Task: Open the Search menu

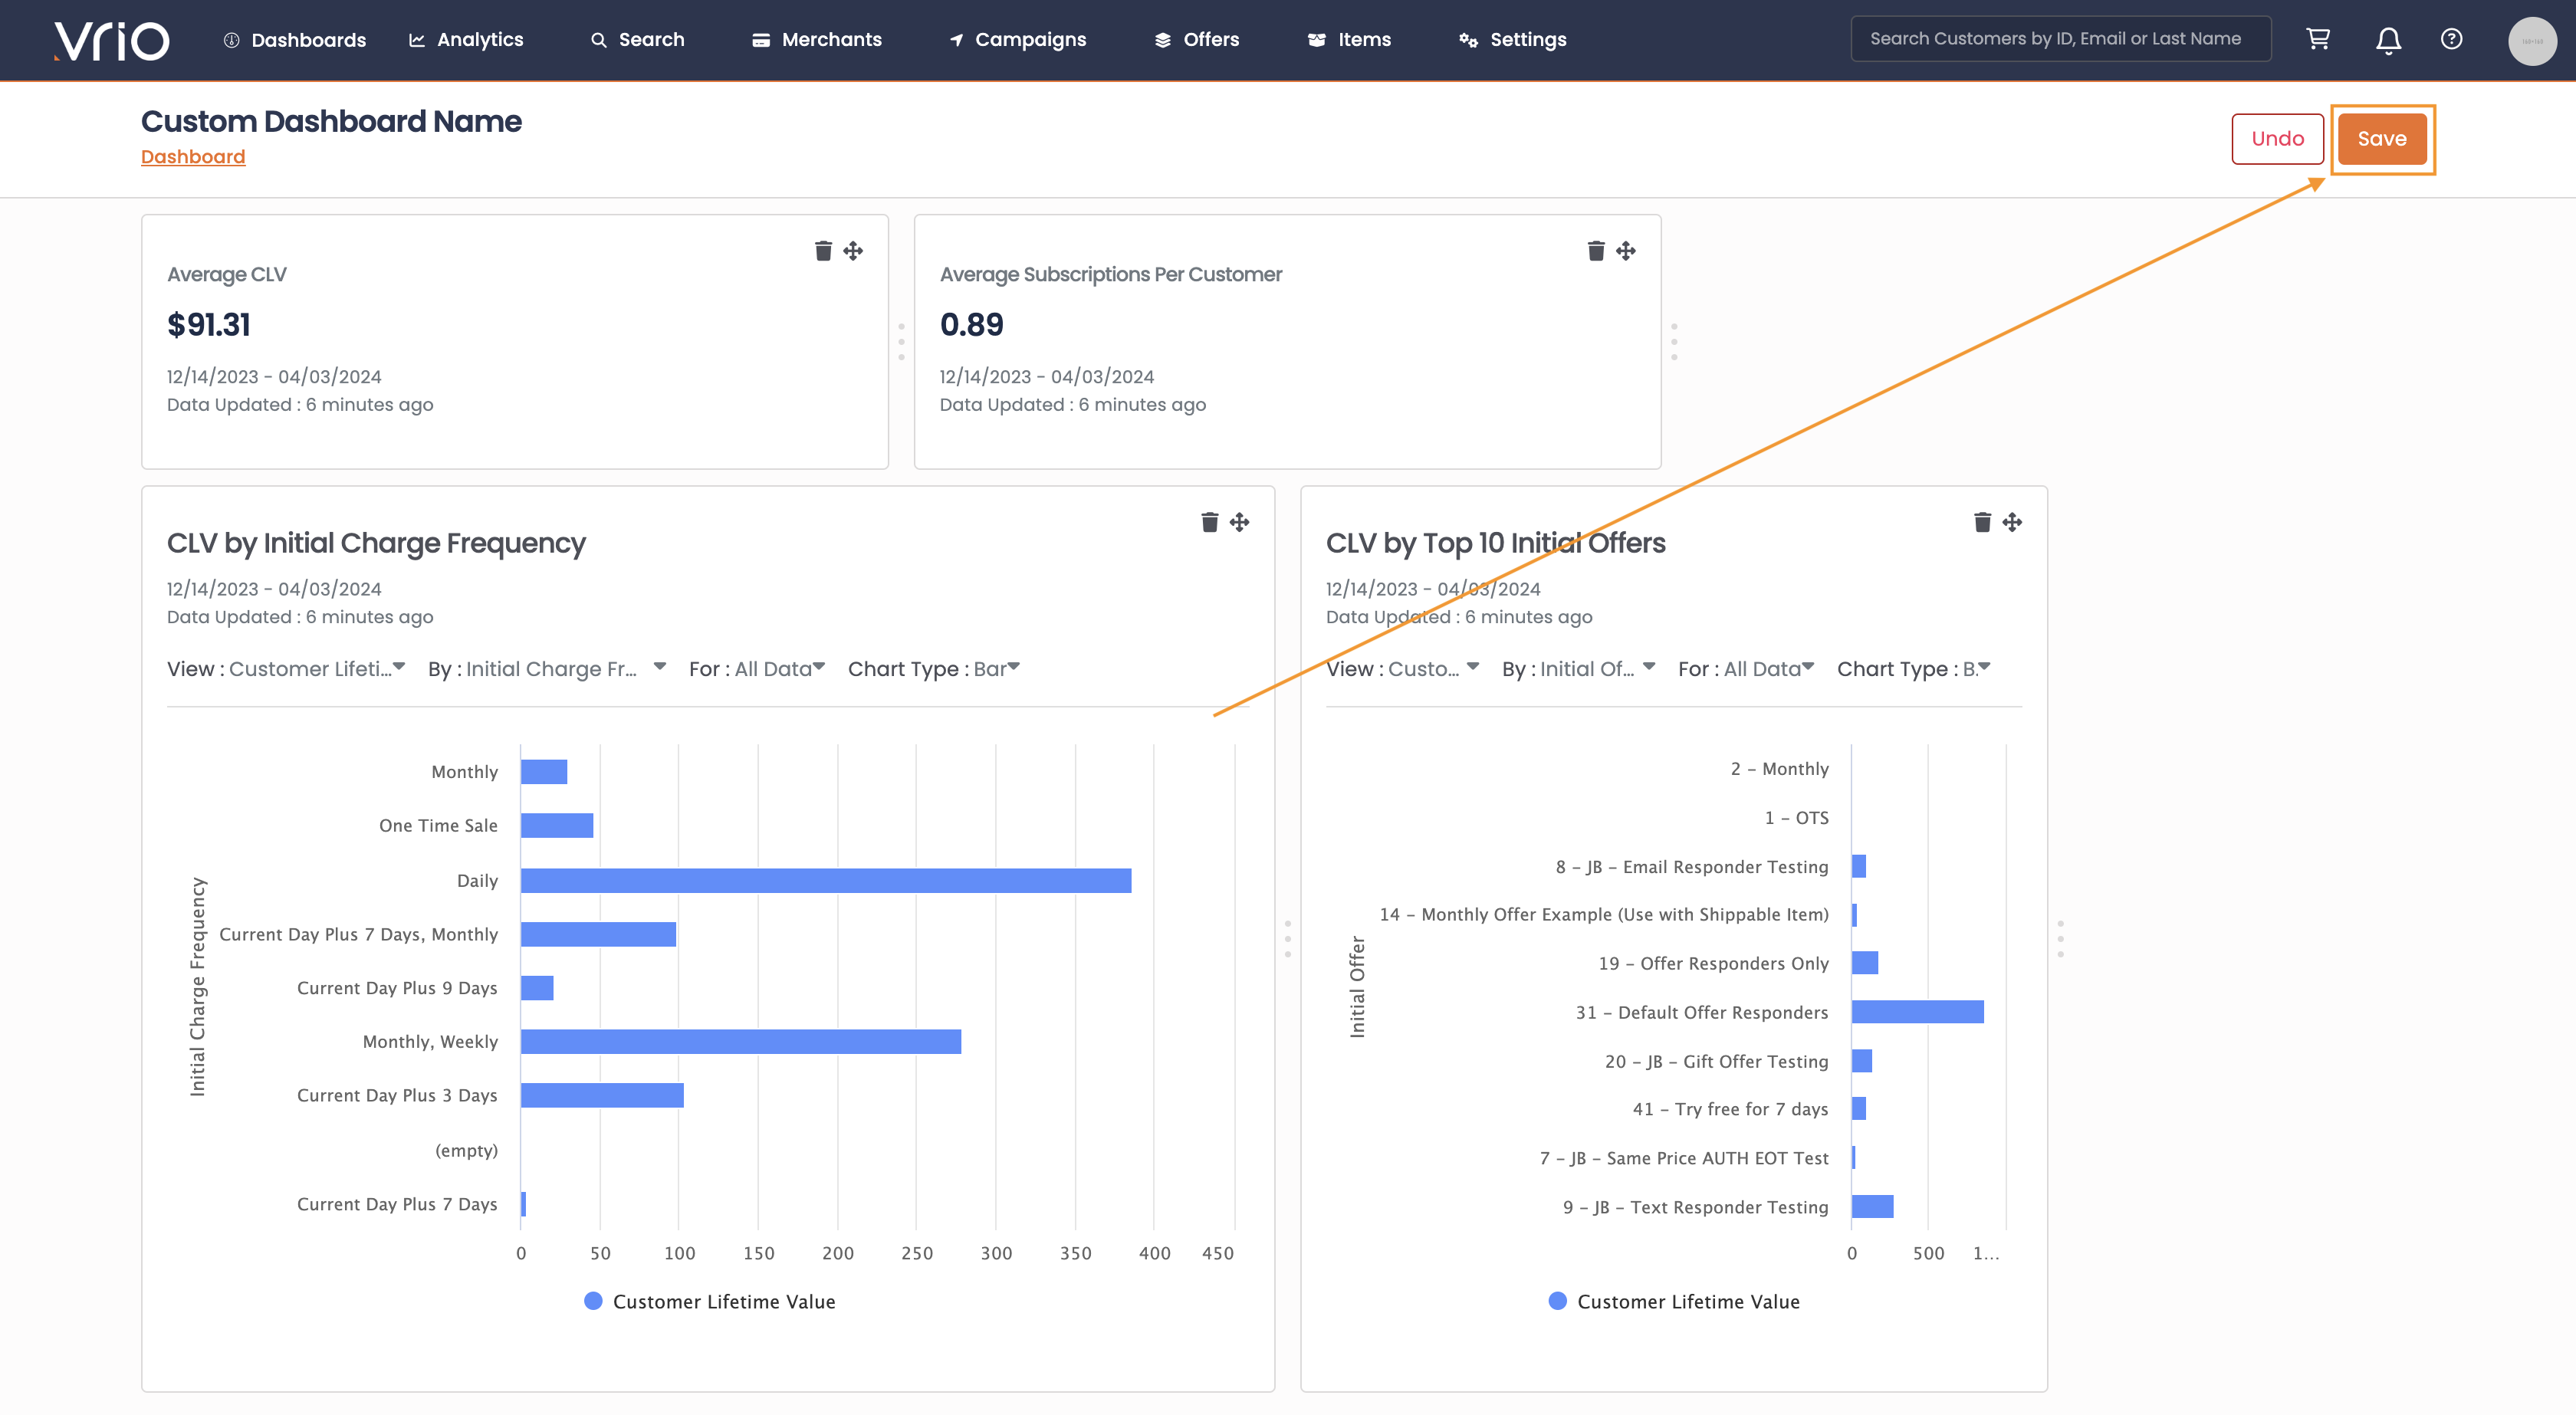Action: [637, 40]
